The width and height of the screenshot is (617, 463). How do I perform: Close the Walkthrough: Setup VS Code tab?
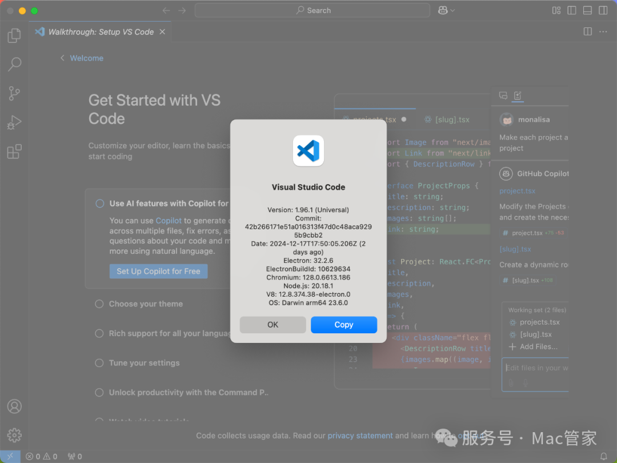click(162, 32)
